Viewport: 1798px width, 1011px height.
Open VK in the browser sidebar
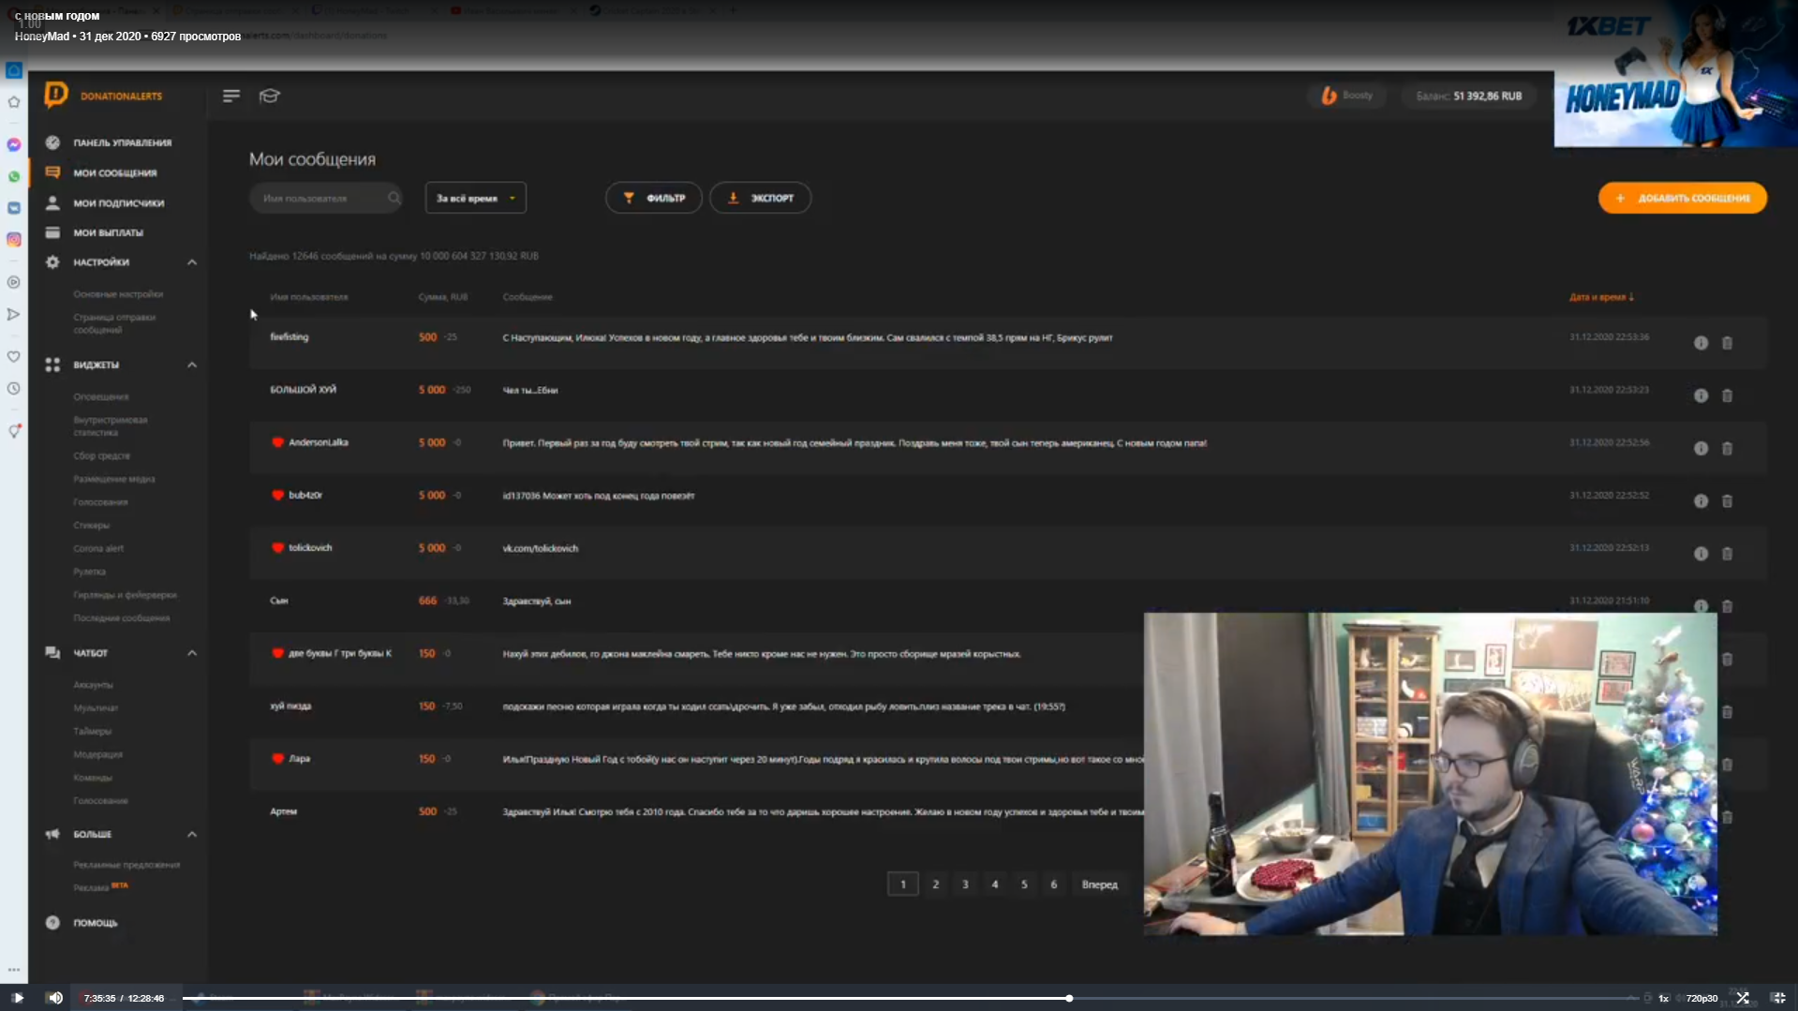click(x=14, y=208)
